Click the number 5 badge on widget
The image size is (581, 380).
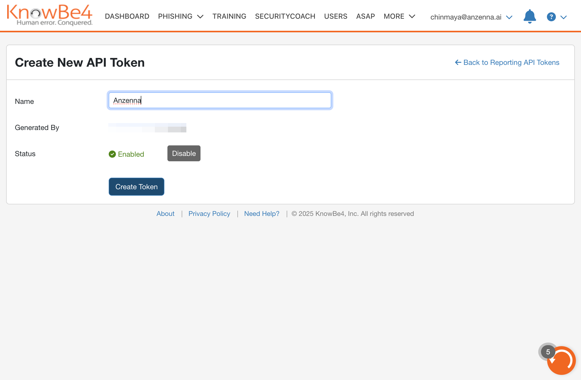pos(548,352)
